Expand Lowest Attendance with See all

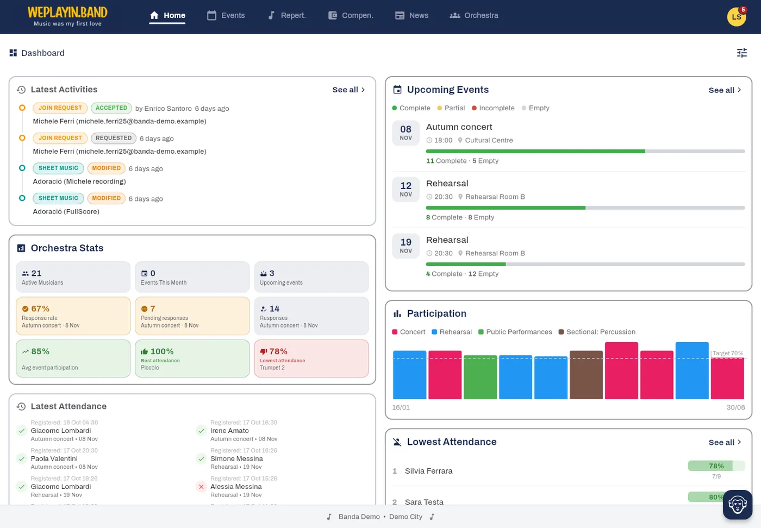tap(725, 442)
